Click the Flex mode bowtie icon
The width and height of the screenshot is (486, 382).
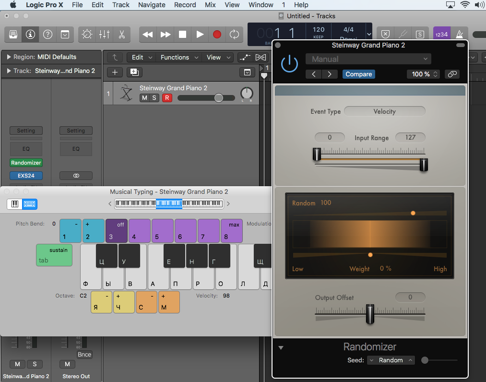(261, 58)
